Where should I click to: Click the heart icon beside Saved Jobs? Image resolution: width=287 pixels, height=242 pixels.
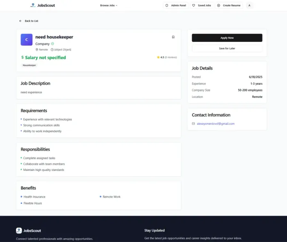coord(194,5)
